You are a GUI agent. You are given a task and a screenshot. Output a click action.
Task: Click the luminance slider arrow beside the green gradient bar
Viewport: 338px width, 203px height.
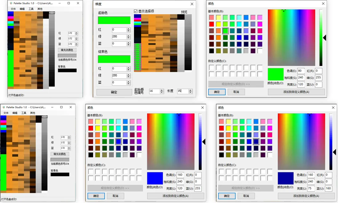[324, 38]
